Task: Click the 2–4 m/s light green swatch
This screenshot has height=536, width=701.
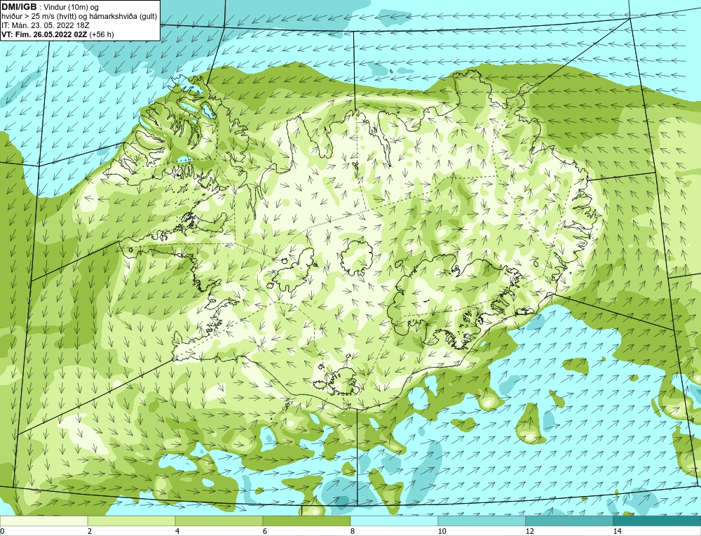Action: (x=132, y=521)
